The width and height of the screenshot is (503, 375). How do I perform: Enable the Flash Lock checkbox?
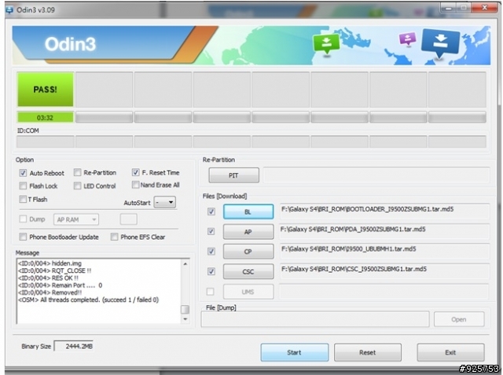(x=23, y=186)
